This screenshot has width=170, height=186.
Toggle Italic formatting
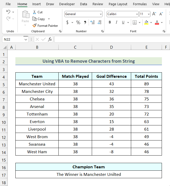(x=117, y=22)
